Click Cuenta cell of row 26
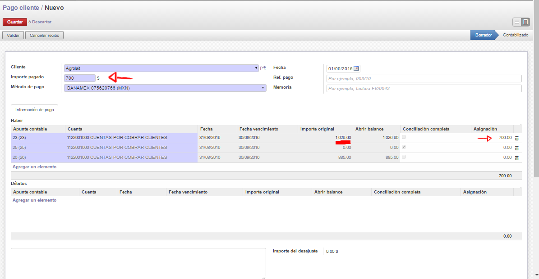Image resolution: width=539 pixels, height=279 pixels. [131, 157]
